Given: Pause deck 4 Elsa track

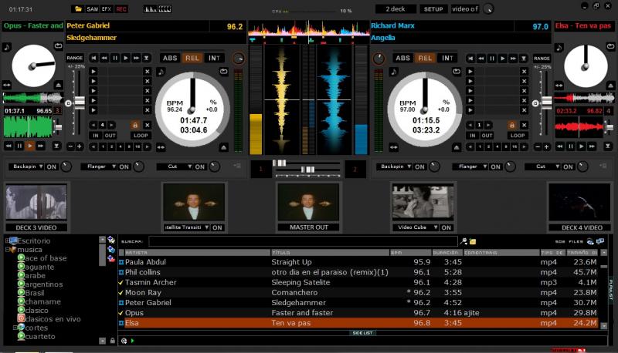Looking at the screenshot, I should point(571,146).
